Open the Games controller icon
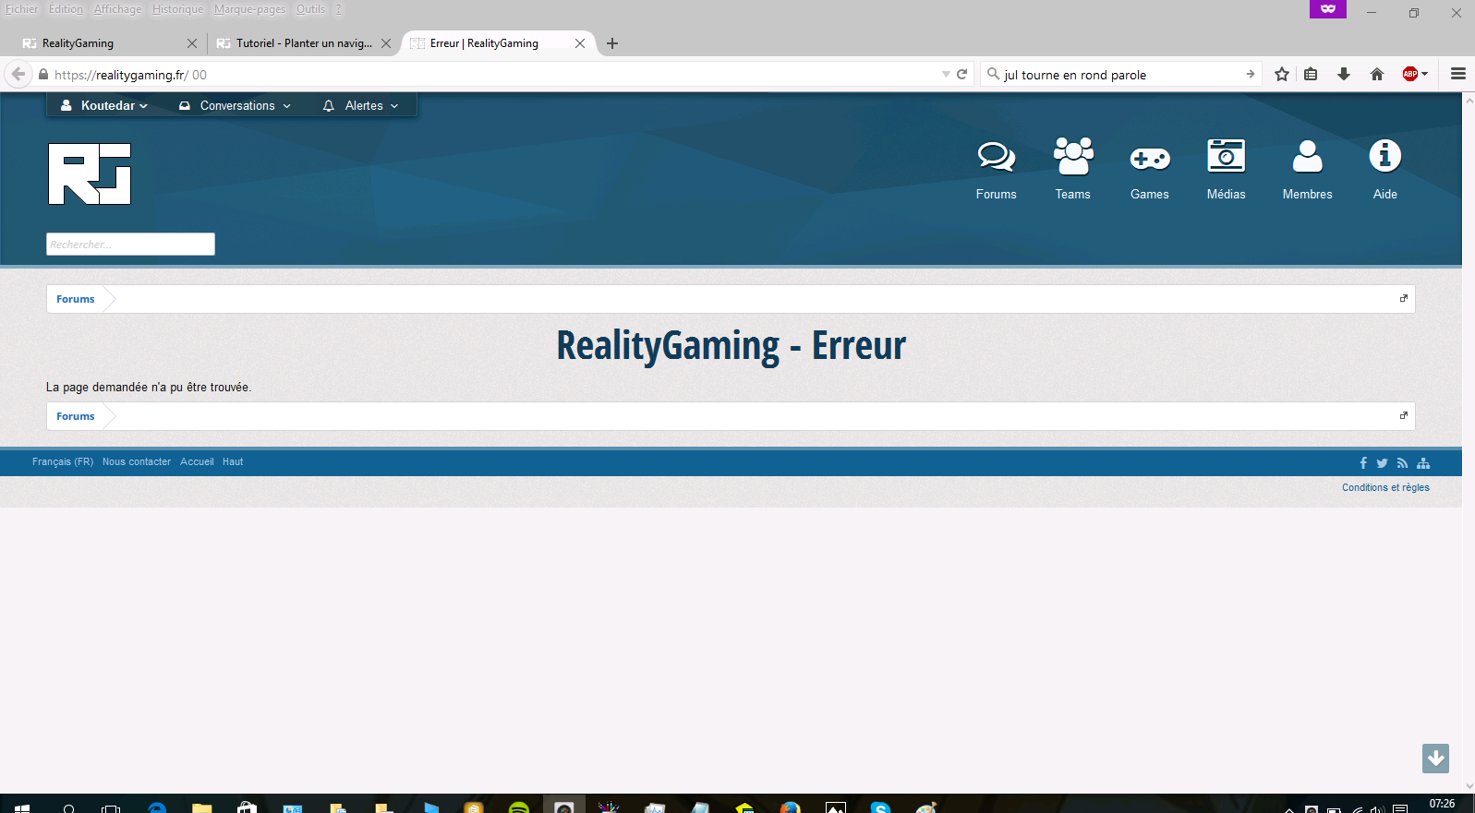 click(x=1150, y=159)
